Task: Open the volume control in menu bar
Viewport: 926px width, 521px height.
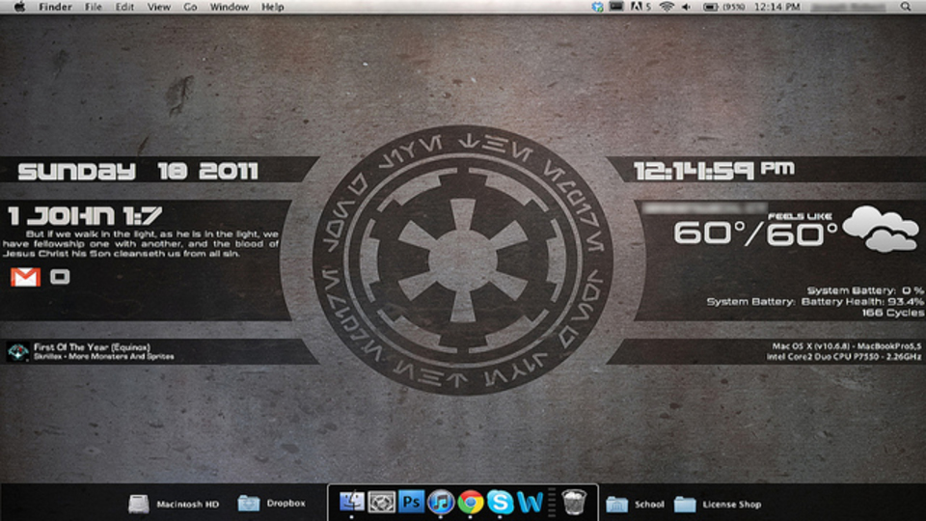Action: (686, 7)
